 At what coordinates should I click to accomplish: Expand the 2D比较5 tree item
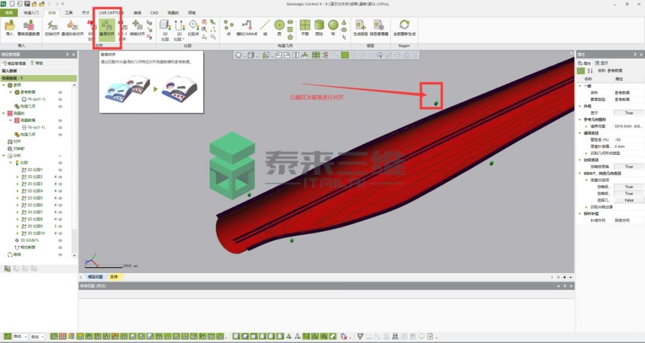pyautogui.click(x=17, y=198)
